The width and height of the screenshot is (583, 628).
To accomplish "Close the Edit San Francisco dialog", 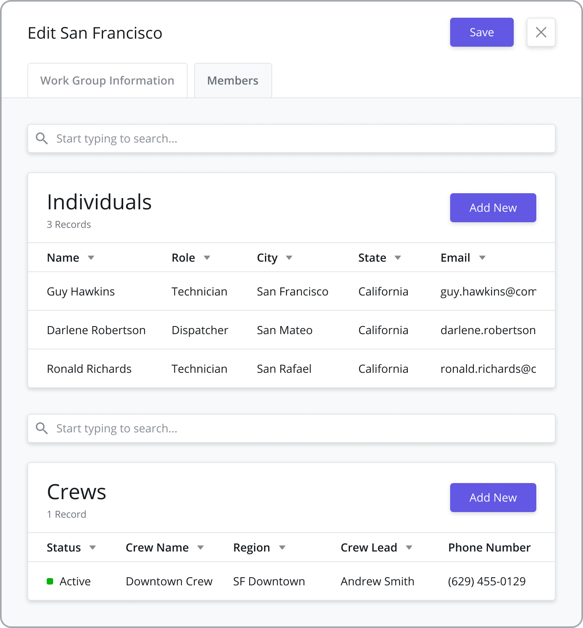I will coord(541,32).
